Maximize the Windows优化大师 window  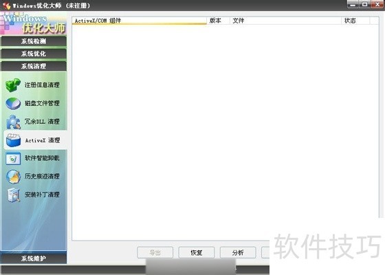pos(365,4)
